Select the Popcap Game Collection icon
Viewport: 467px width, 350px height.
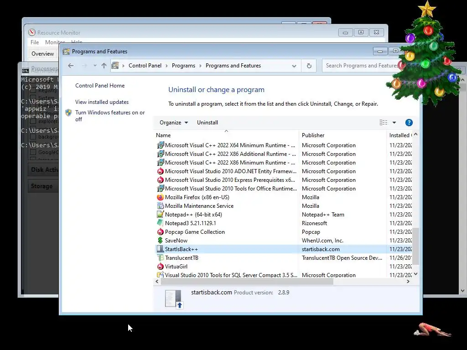[x=160, y=232]
